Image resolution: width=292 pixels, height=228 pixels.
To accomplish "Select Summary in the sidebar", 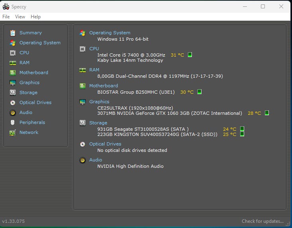I will (31, 33).
